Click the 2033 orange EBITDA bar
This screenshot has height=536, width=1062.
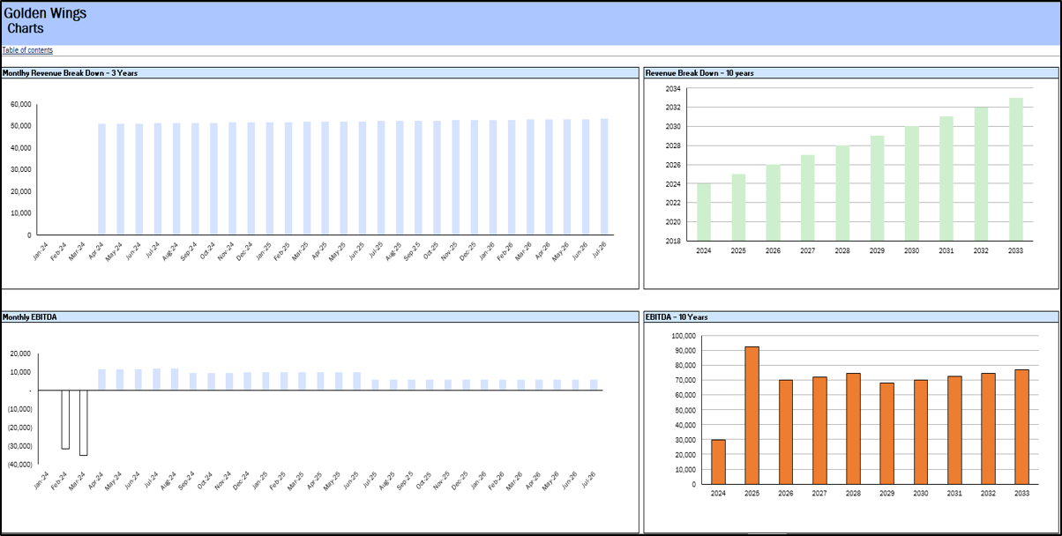1021,427
